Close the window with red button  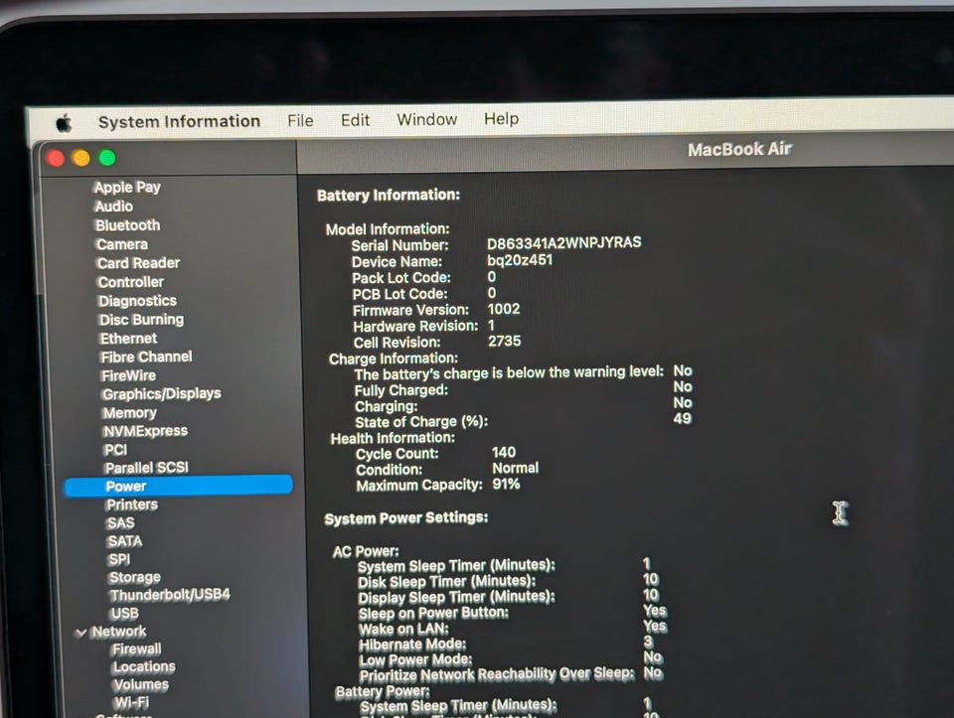56,159
